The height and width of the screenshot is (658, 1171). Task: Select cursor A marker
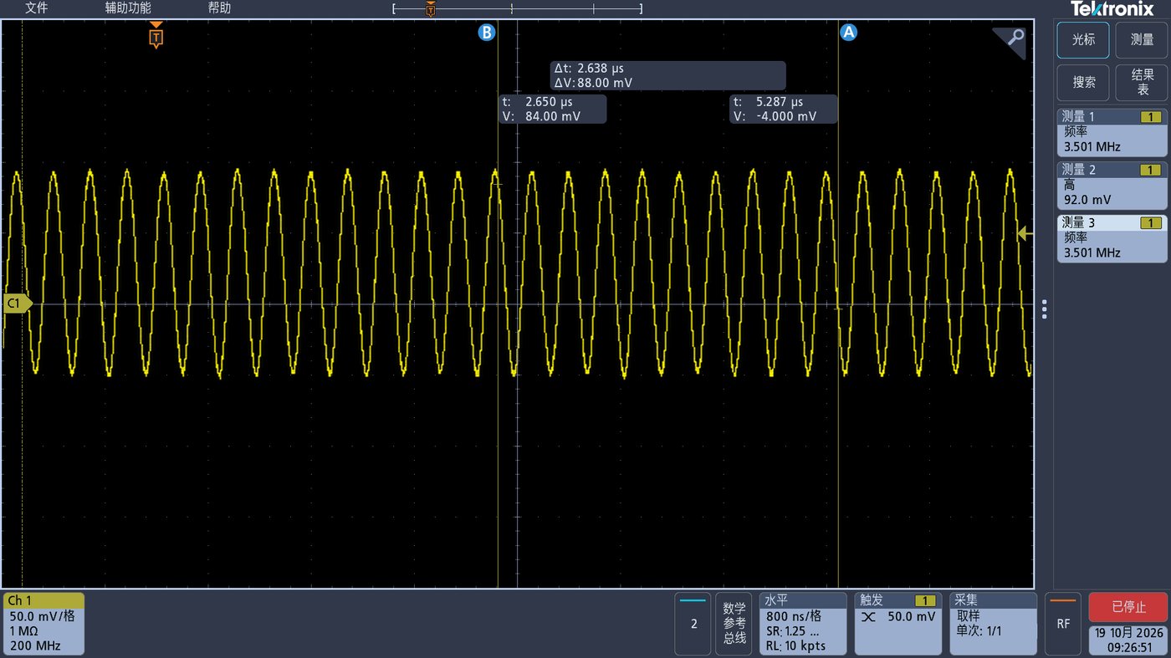coord(848,33)
